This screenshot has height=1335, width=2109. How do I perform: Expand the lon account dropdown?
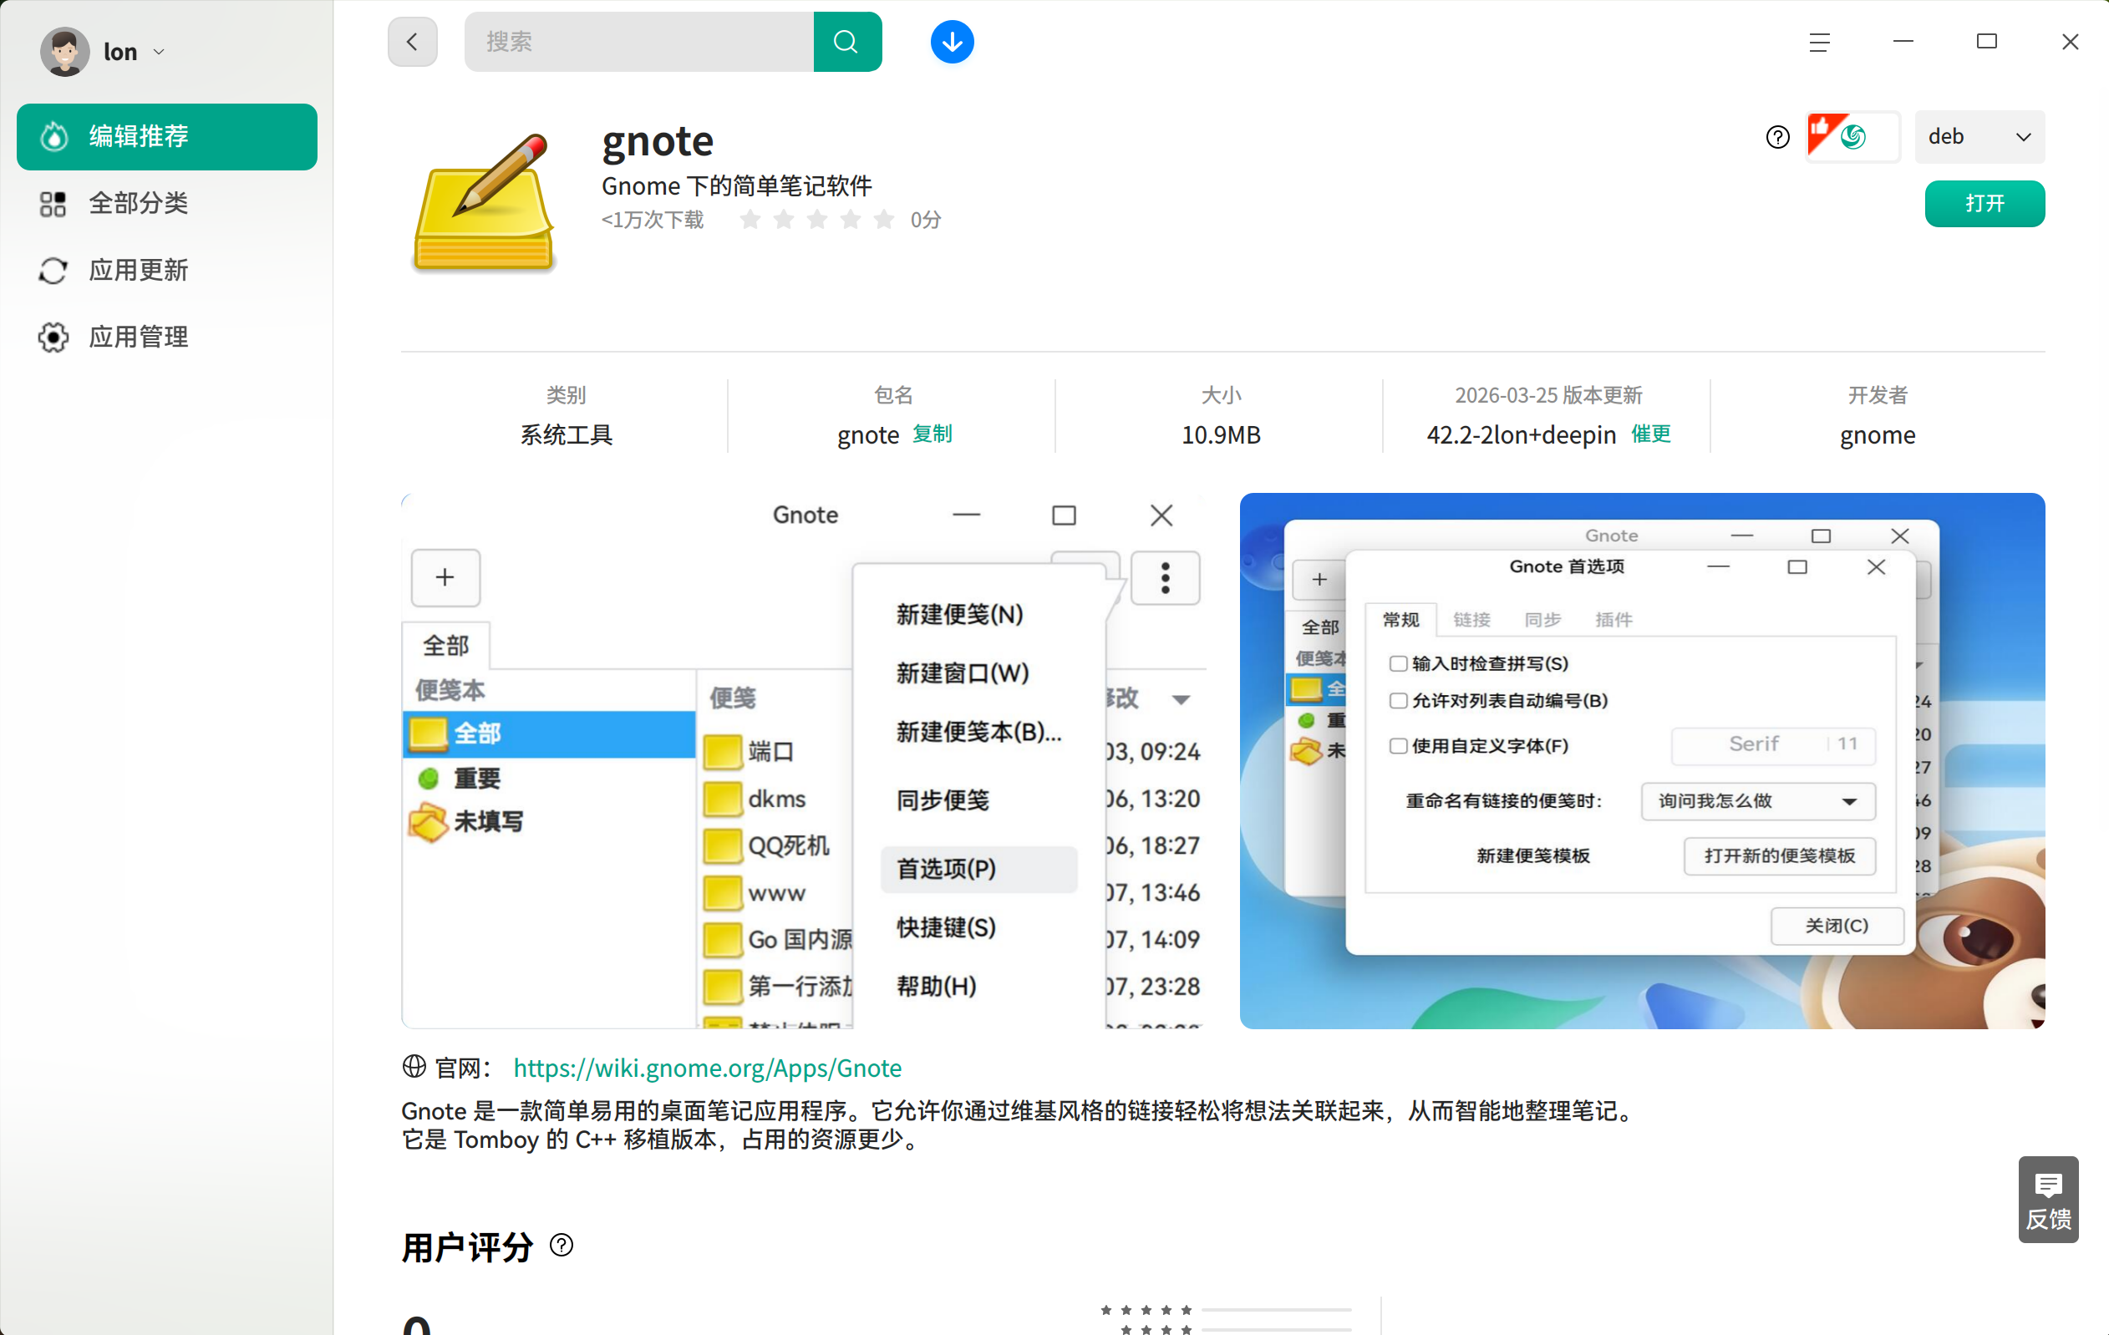click(159, 51)
